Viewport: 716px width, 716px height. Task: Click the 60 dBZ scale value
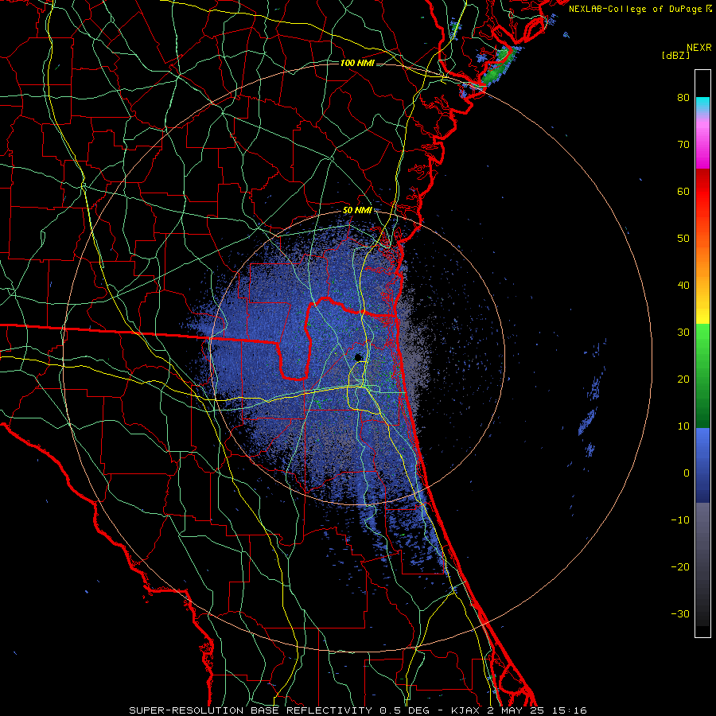point(683,191)
